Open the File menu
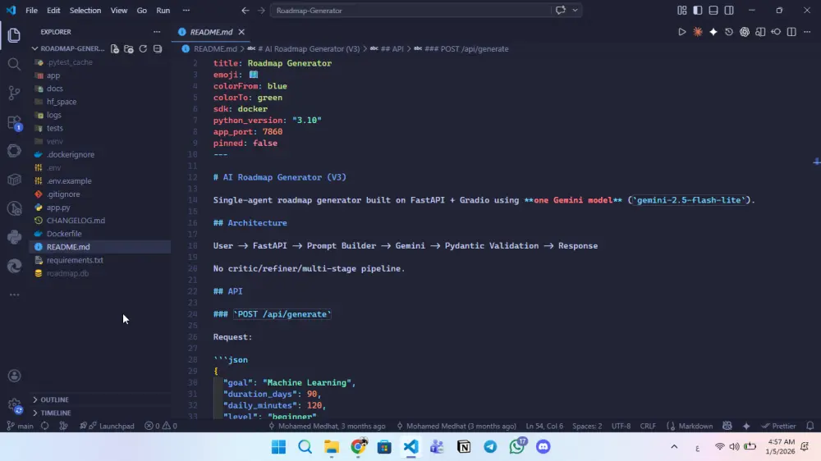 tap(31, 11)
